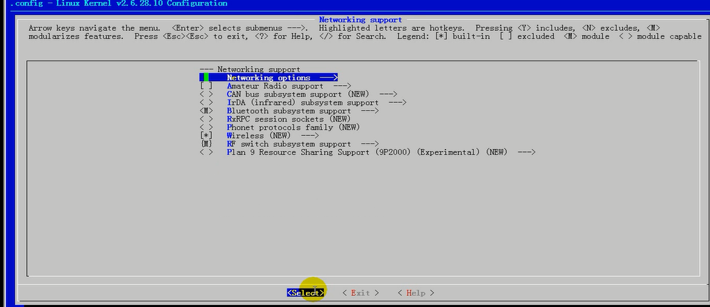The image size is (710, 307).
Task: Expand arrow after IrDA subsystem support
Action: 397,102
